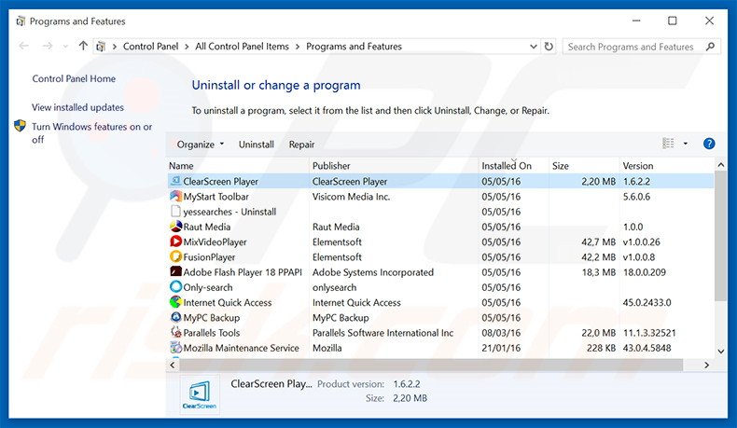Navigate to All Control Panel Items breadcrumb
Viewport: 737px width, 428px height.
point(242,47)
